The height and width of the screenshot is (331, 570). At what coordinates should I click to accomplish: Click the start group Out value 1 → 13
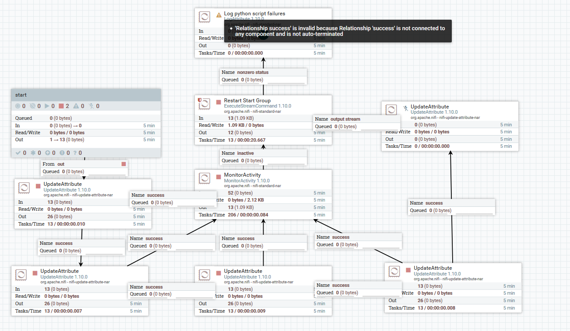pos(67,139)
